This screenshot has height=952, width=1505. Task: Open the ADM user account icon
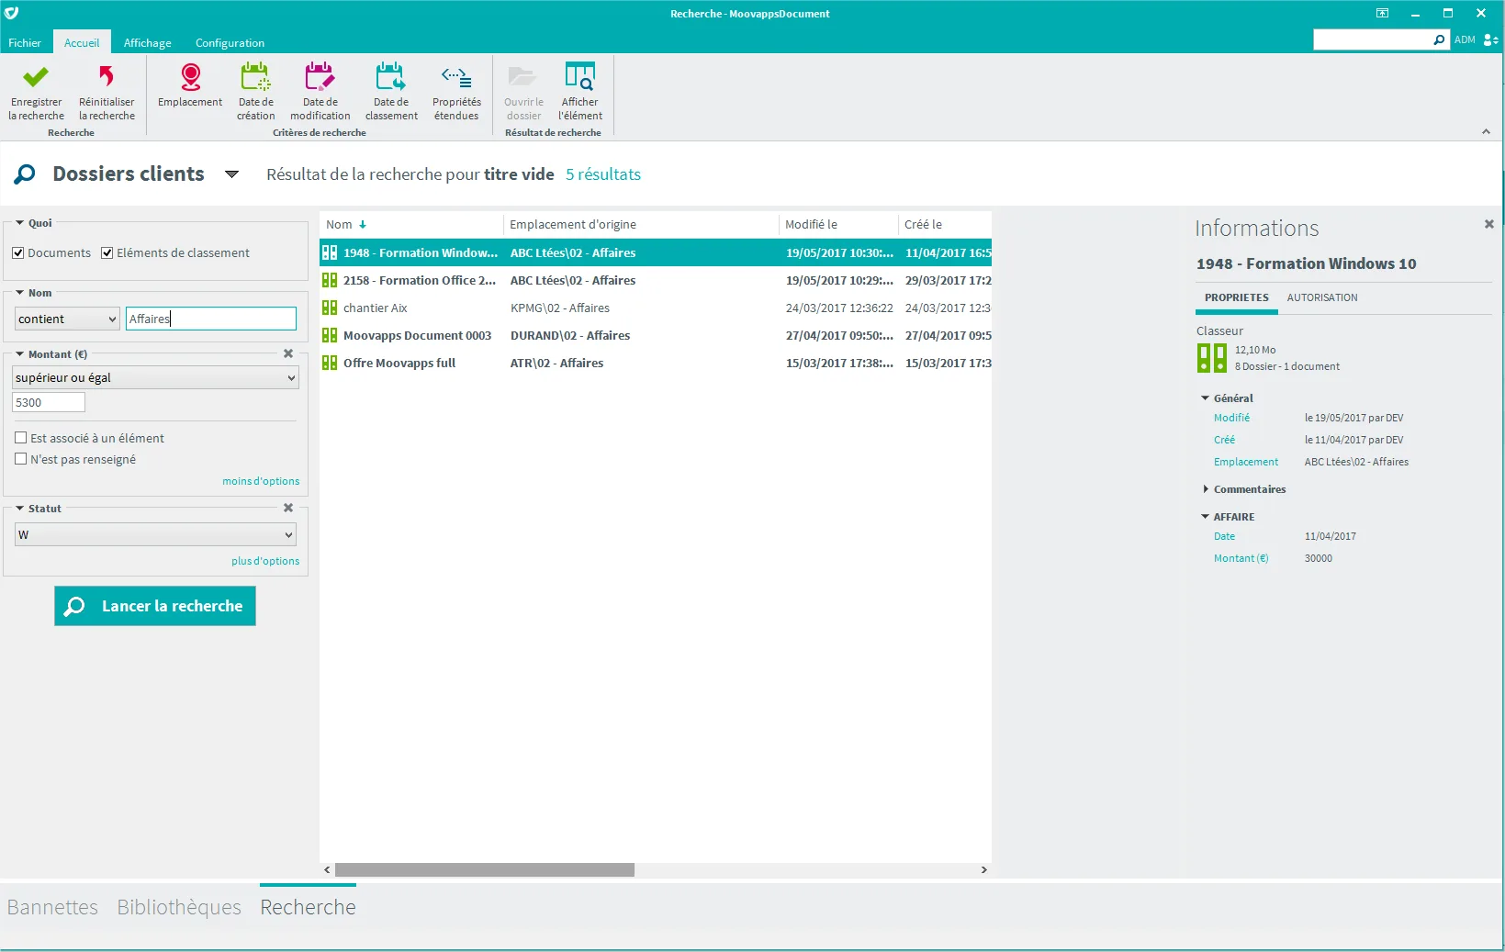(1491, 39)
